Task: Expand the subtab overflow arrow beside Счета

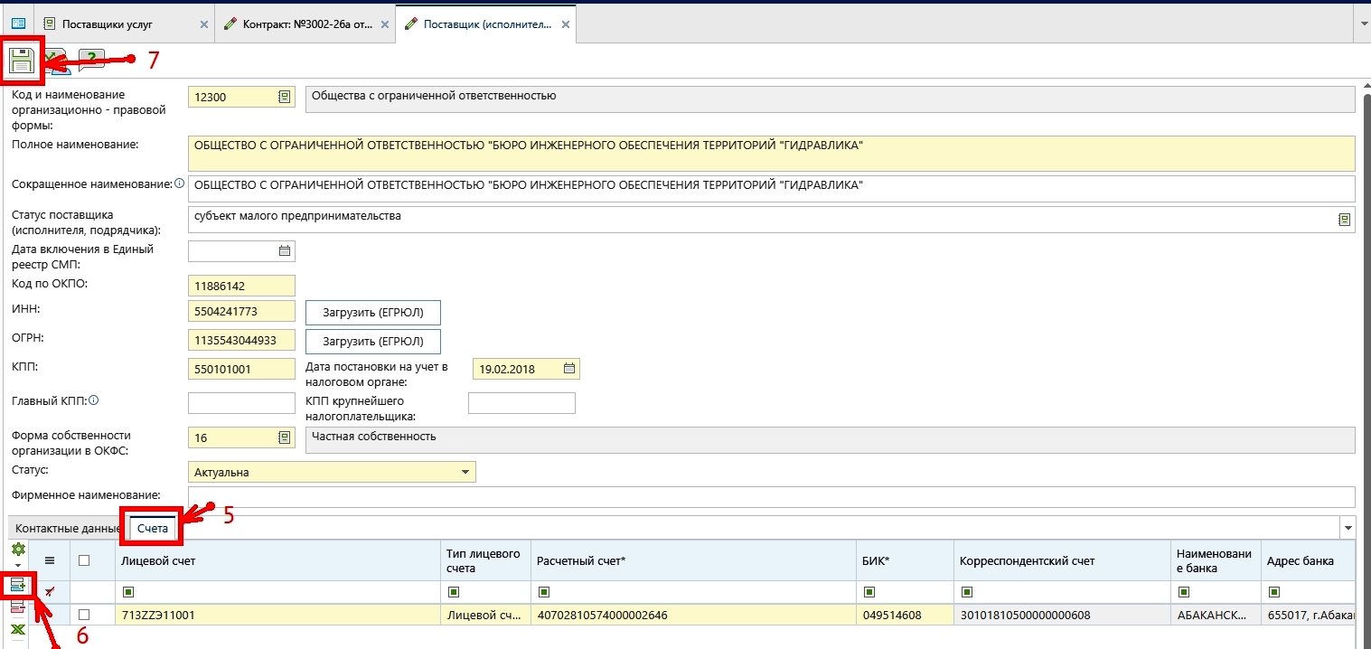Action: (x=1348, y=528)
